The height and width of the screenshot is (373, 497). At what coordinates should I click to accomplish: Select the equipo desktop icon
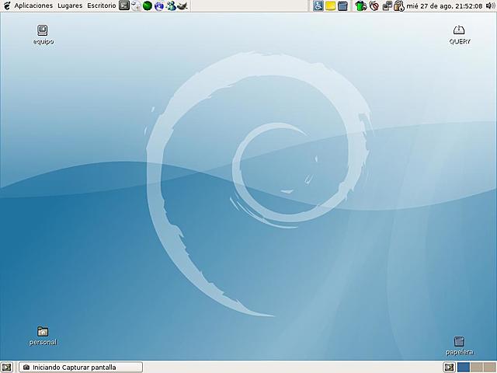[x=43, y=35]
